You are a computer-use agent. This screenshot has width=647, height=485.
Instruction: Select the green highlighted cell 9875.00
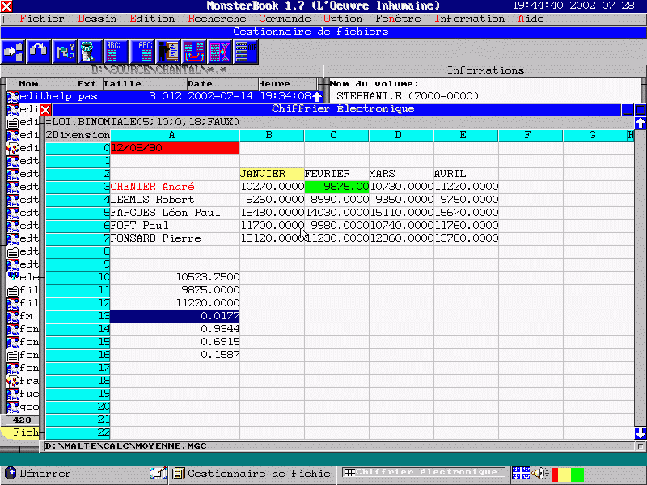[x=336, y=187]
